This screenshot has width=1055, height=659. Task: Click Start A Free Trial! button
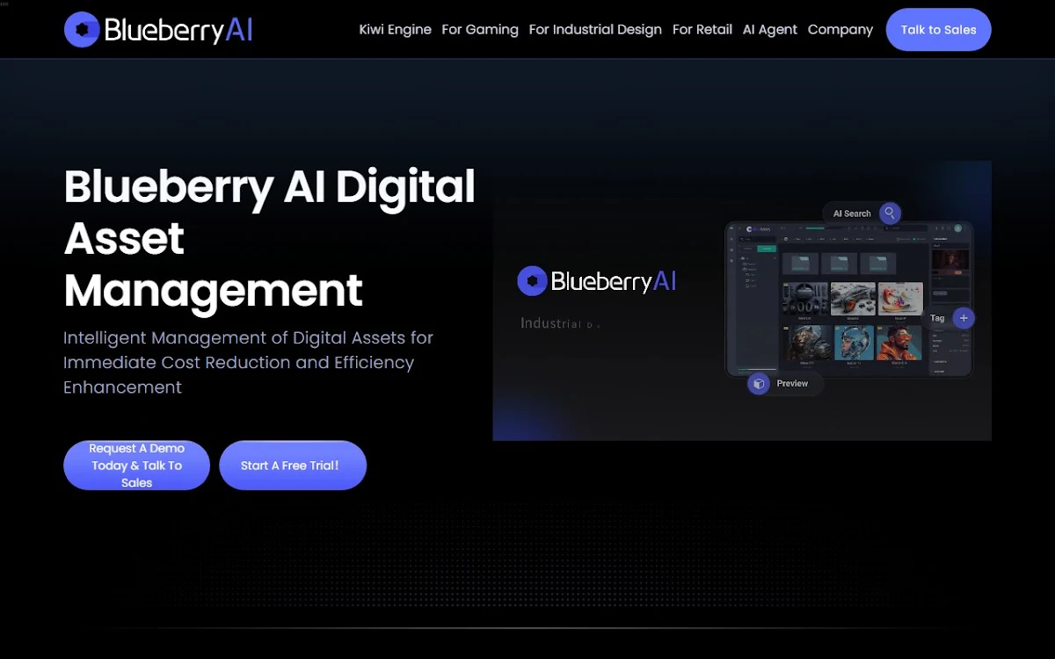[x=292, y=465]
